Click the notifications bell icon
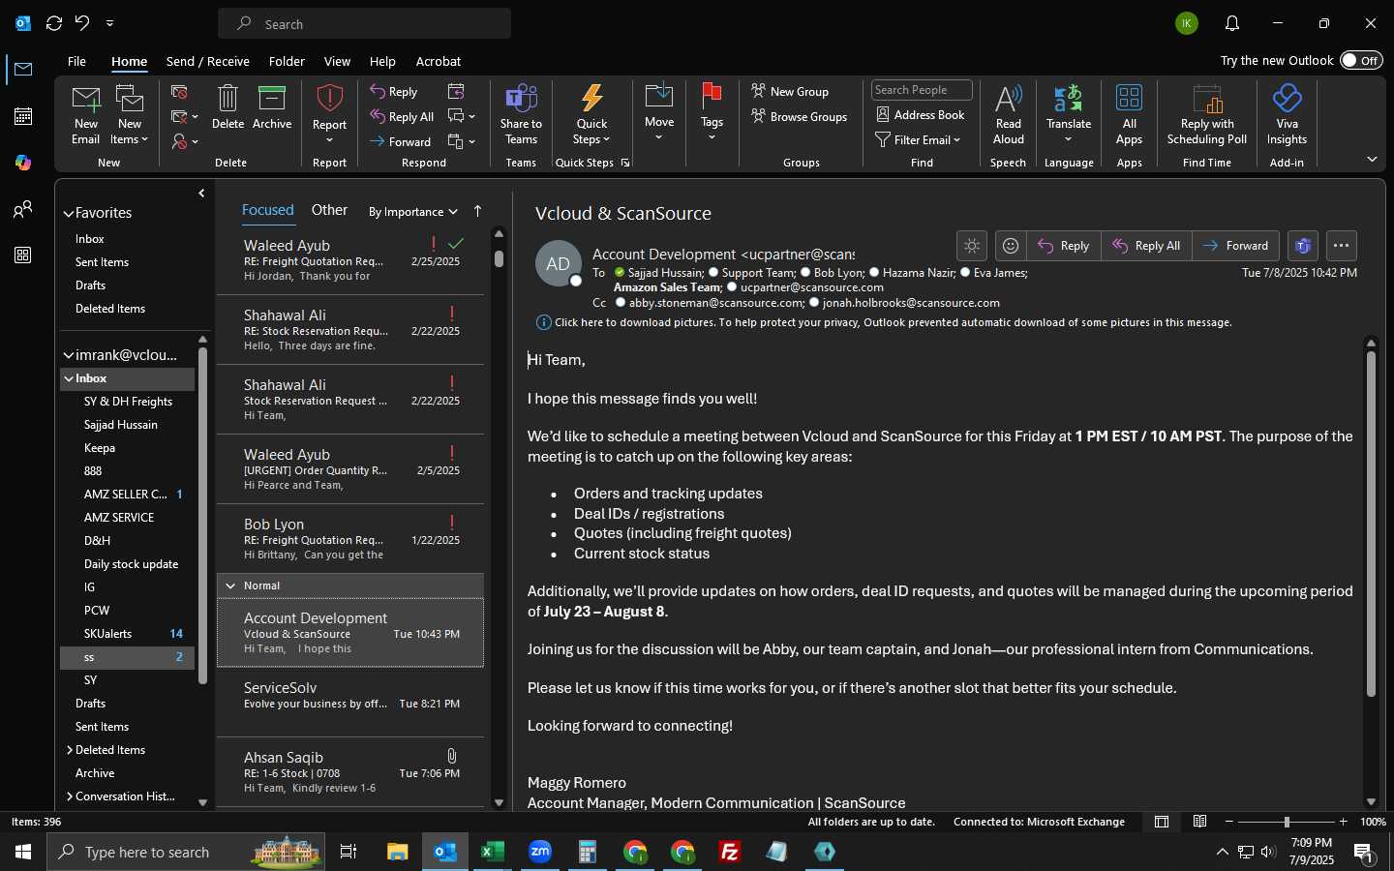The image size is (1394, 871). click(x=1231, y=23)
